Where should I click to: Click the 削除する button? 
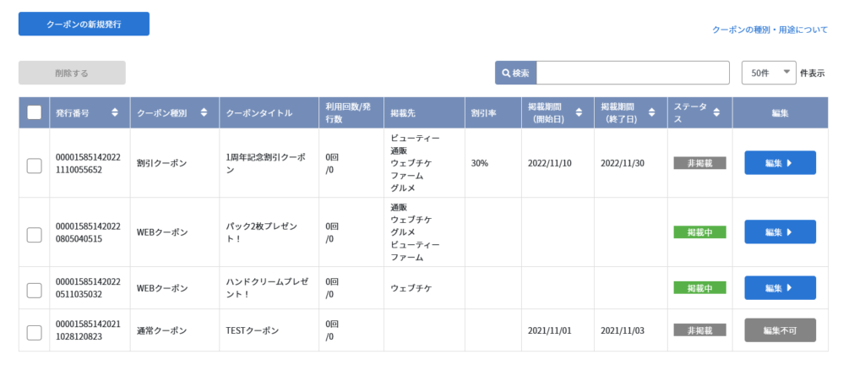(72, 73)
